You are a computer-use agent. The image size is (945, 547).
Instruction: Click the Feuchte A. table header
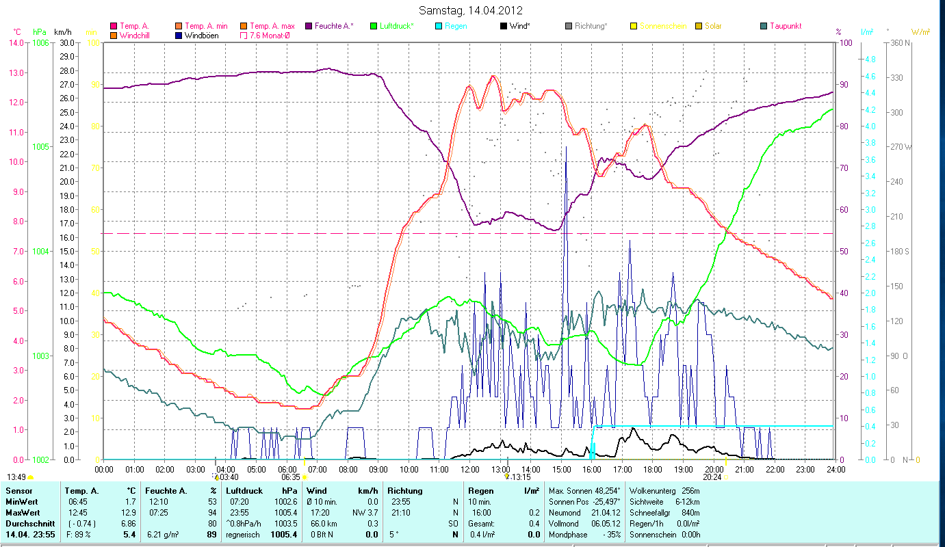166,491
